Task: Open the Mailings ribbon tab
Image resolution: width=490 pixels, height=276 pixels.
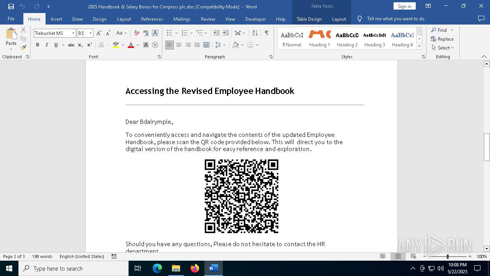Action: click(x=182, y=19)
